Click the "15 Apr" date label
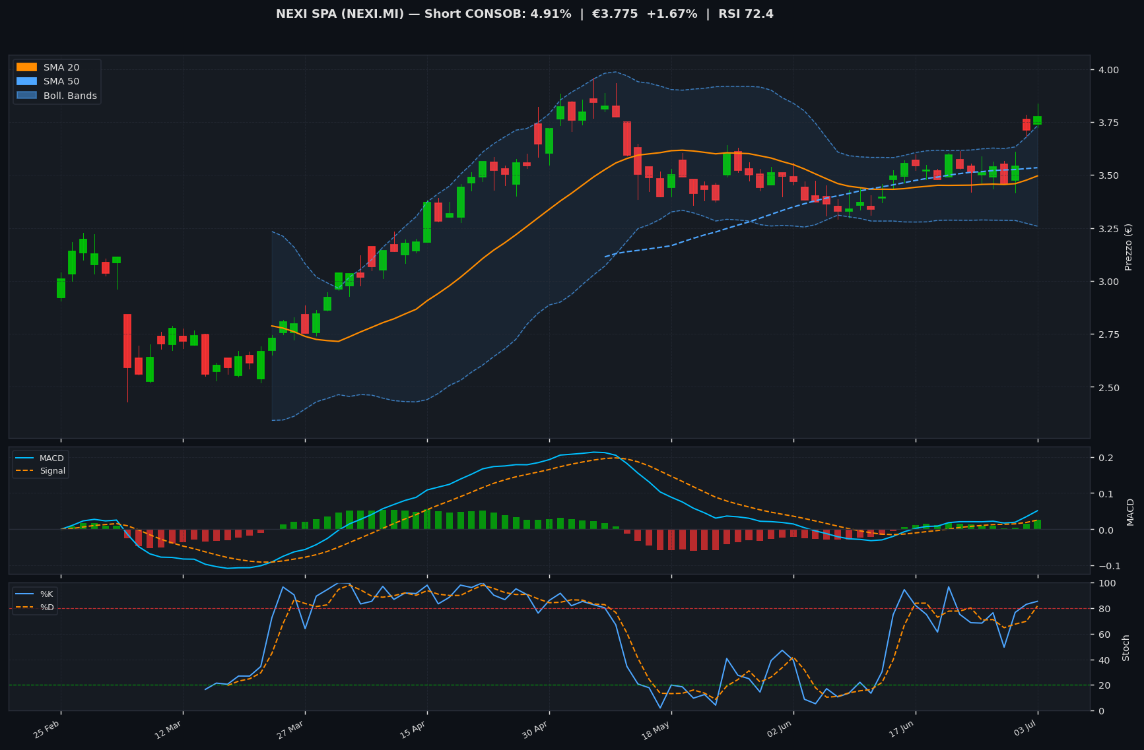The image size is (1144, 750). 413,729
